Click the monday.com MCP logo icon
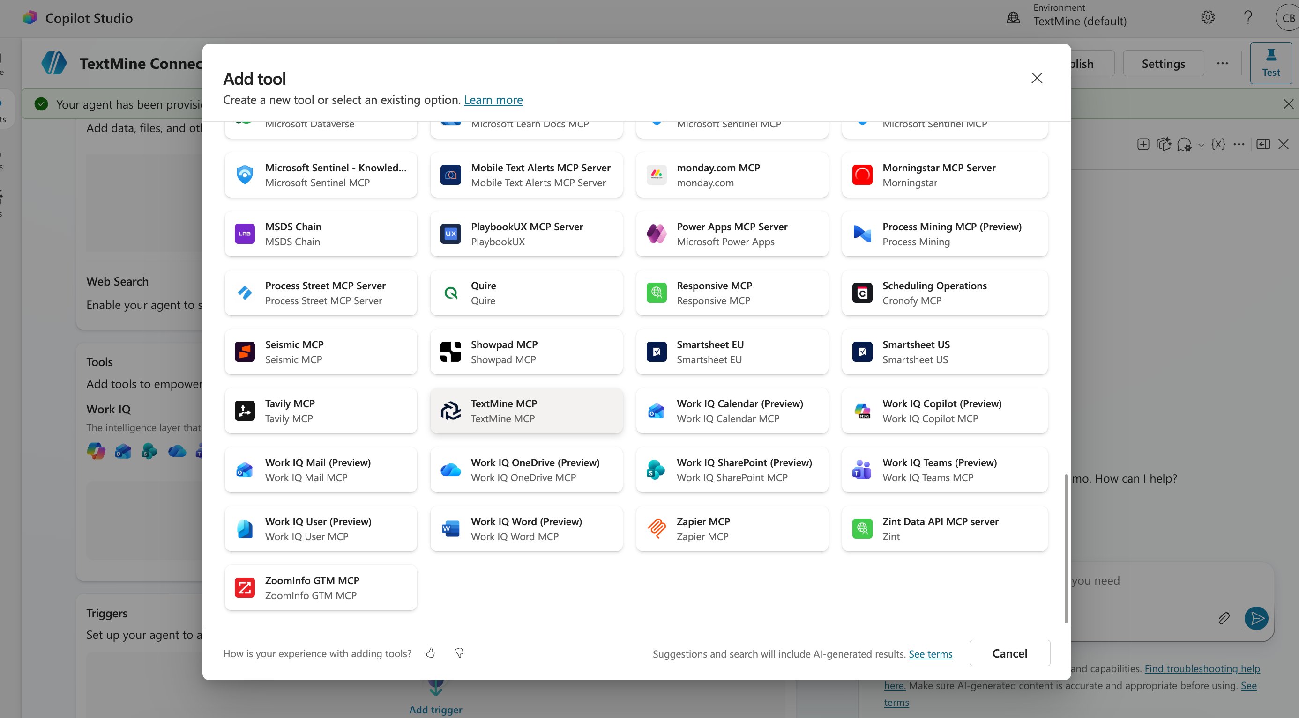The image size is (1299, 718). point(656,175)
